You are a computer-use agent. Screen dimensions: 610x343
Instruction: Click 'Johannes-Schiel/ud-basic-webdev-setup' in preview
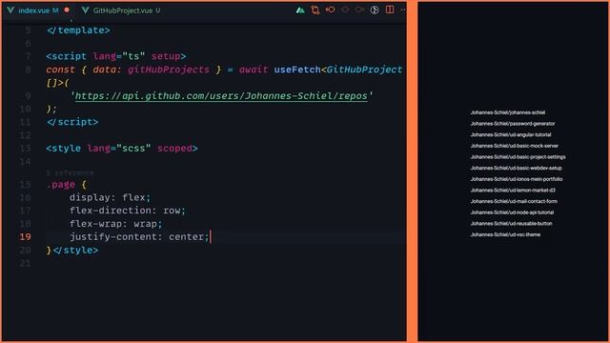(x=517, y=168)
